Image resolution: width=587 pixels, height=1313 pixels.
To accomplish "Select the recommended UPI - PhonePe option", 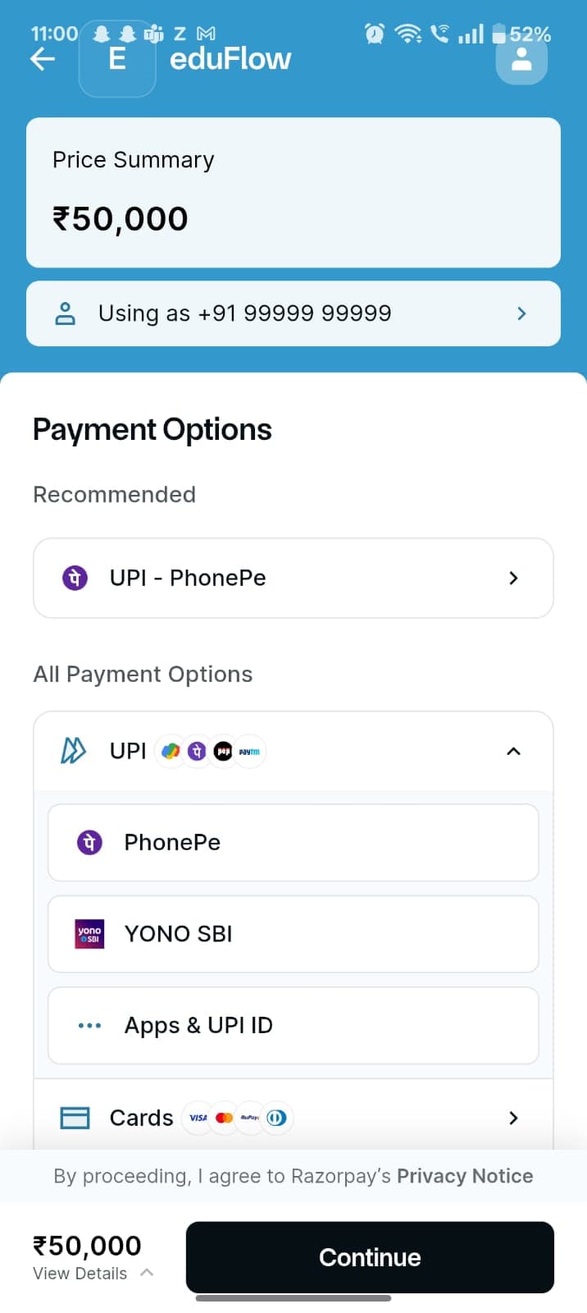I will tap(293, 578).
